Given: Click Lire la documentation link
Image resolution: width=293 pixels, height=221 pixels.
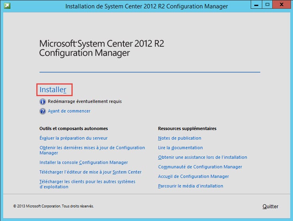Looking at the screenshot, I should pyautogui.click(x=180, y=148).
